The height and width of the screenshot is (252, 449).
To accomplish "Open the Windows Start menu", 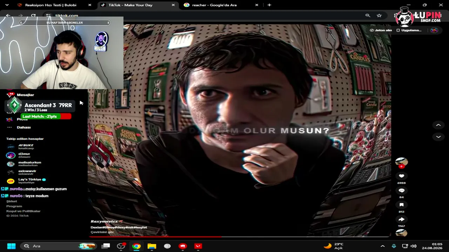I will (11, 246).
